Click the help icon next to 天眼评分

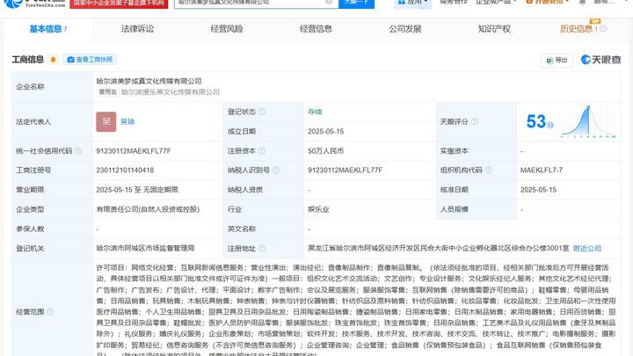[x=475, y=121]
